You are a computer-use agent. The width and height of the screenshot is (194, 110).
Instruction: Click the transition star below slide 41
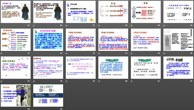pos(132,81)
